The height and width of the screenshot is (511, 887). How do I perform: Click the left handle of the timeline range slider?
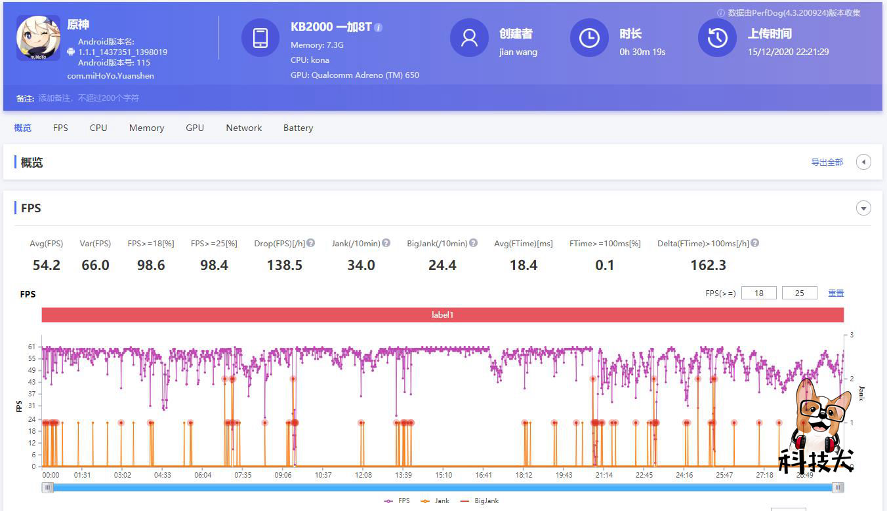tap(47, 487)
